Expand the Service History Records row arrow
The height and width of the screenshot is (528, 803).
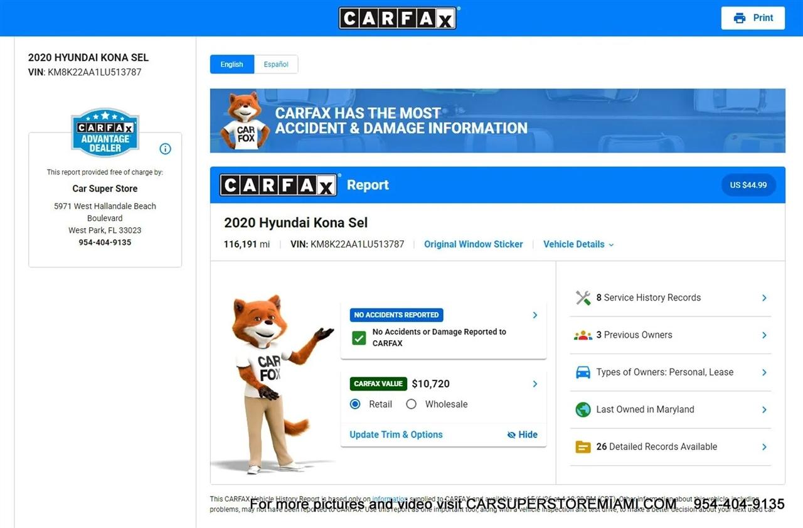pyautogui.click(x=764, y=298)
